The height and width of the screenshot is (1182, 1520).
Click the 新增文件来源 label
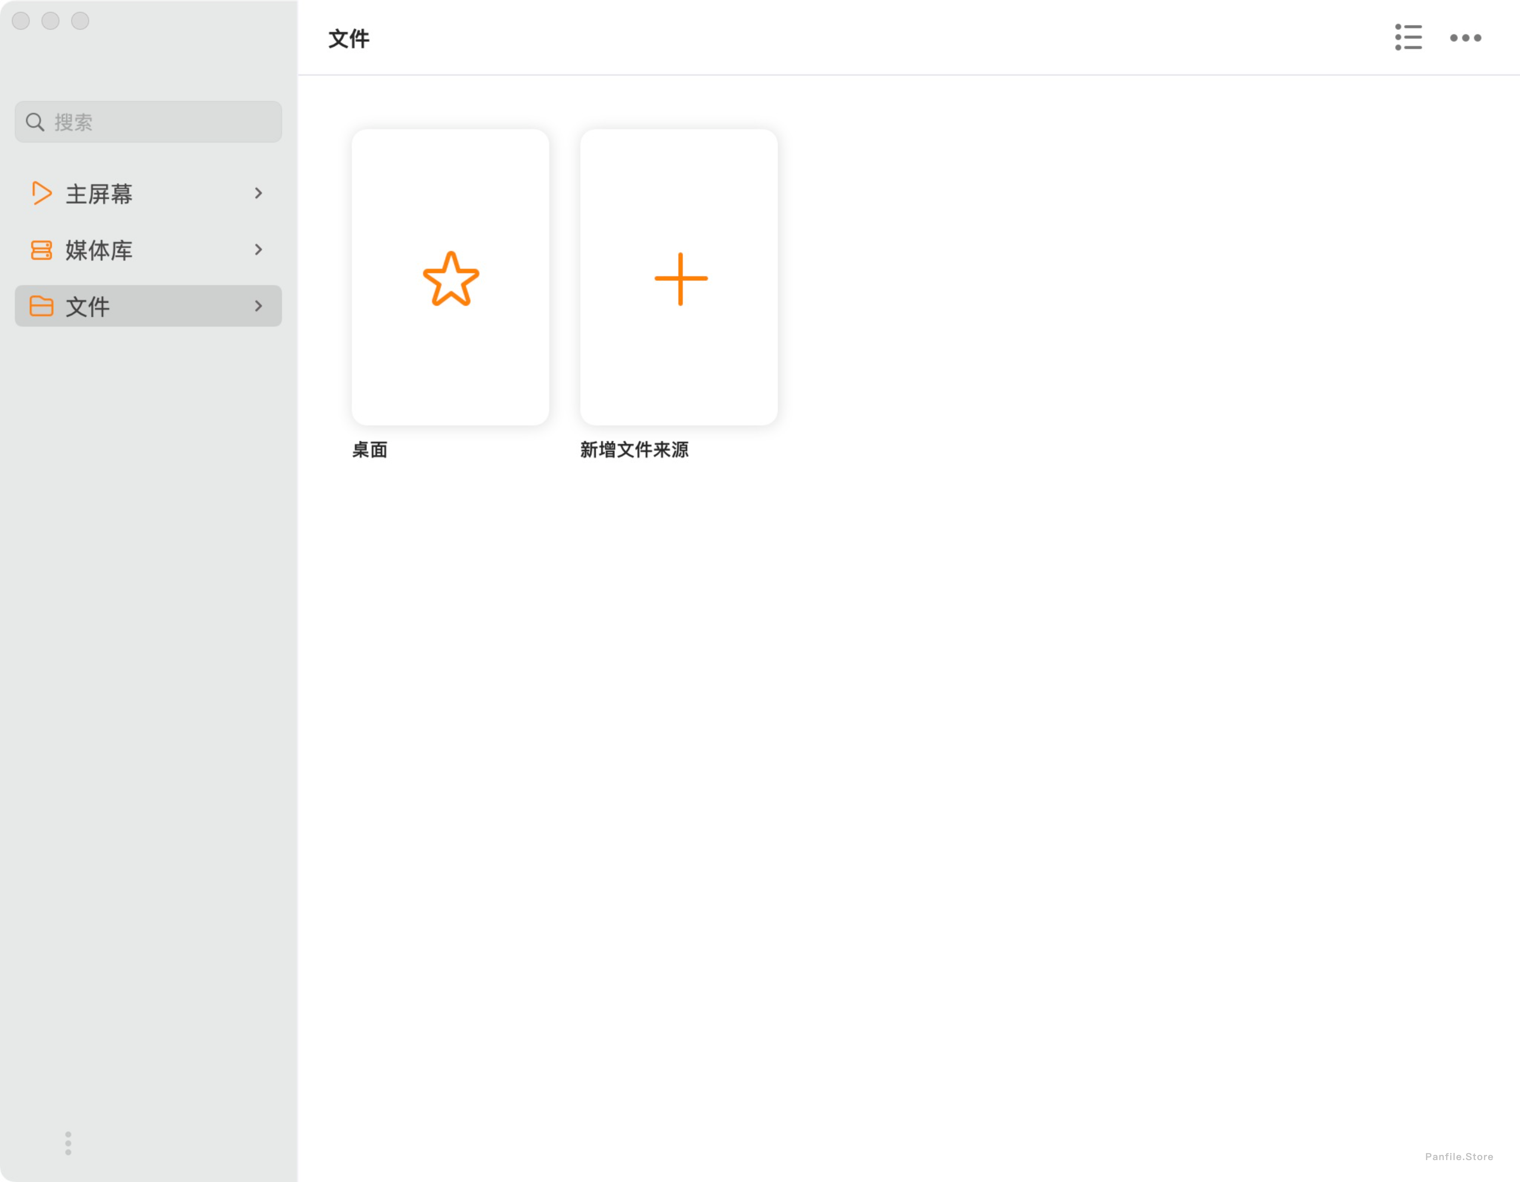tap(634, 450)
